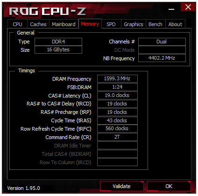Select the Mainboard tab
This screenshot has width=198, height=196.
(x=64, y=24)
